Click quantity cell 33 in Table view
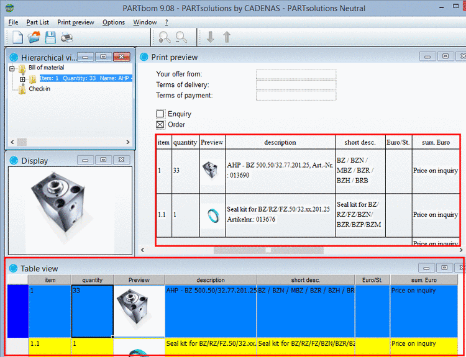This screenshot has width=466, height=357. click(93, 311)
